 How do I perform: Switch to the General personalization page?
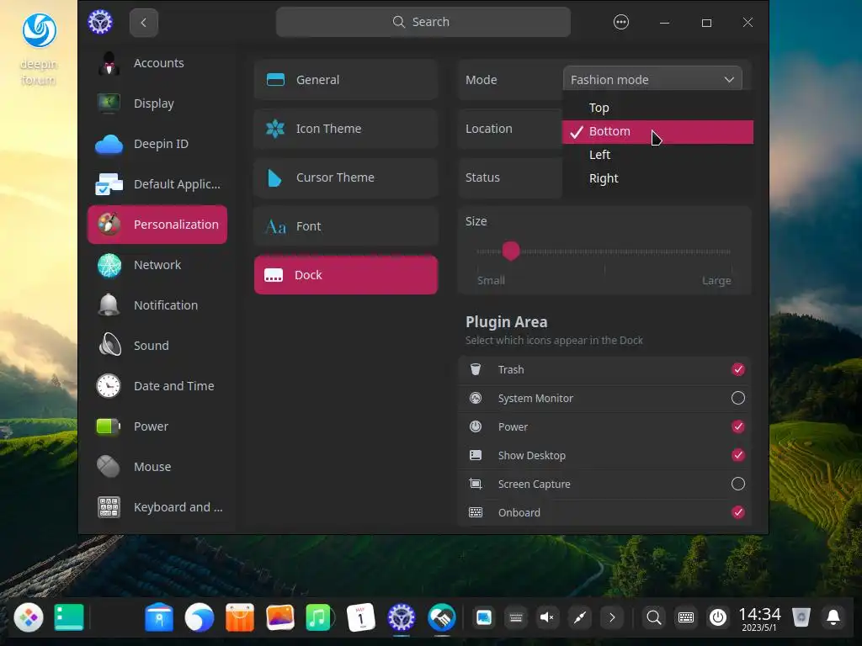tap(346, 80)
